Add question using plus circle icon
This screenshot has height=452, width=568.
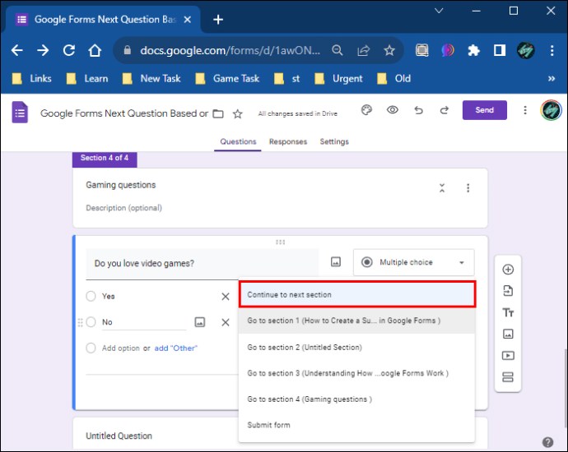coord(508,270)
